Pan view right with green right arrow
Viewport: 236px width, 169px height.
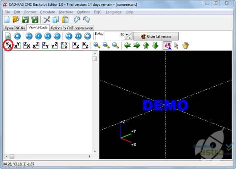click(137, 45)
